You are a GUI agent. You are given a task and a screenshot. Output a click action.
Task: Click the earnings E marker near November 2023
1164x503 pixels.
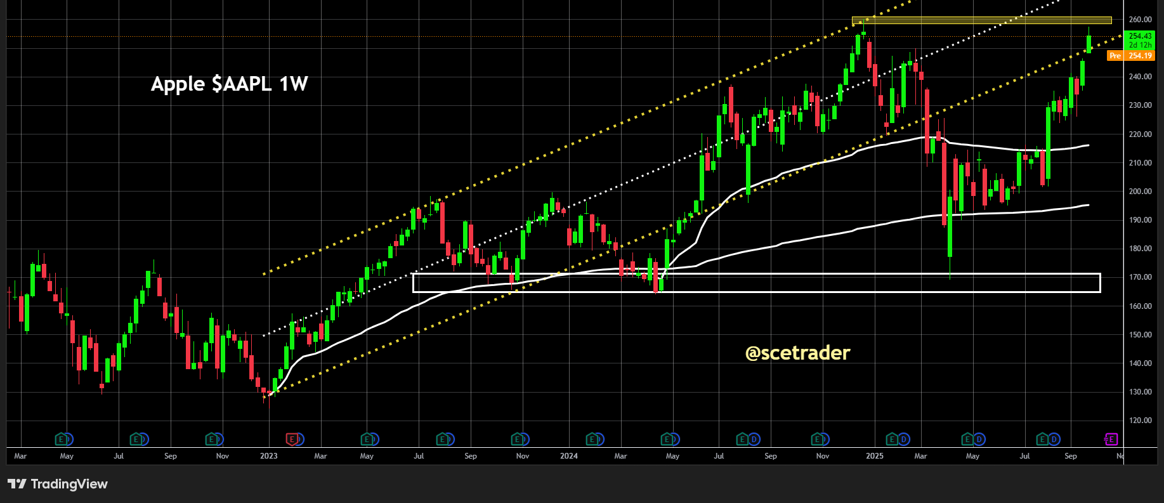[x=518, y=439]
